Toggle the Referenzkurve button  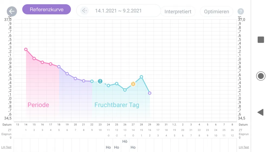pyautogui.click(x=47, y=9)
